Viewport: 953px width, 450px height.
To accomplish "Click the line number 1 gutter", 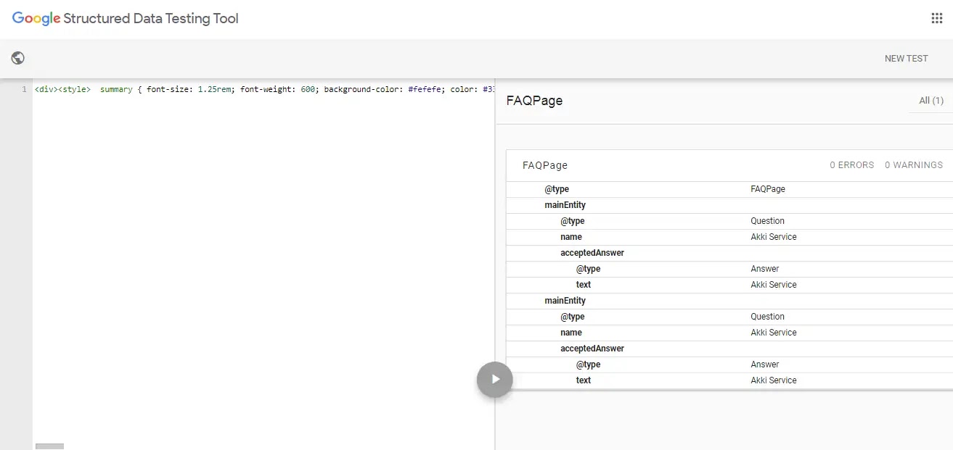I will (24, 89).
